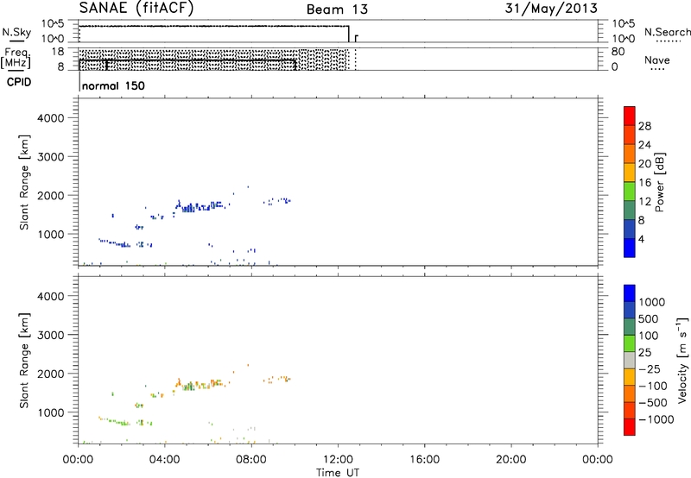Click the yellow-orange segment of power colorbar
Viewport: 691px width, 478px height.
(x=630, y=173)
